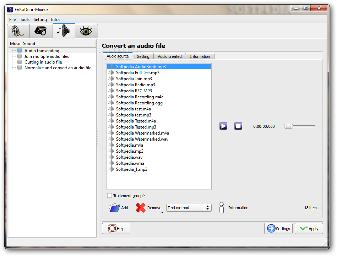Click the Join multiple audio files icon

tap(20, 56)
